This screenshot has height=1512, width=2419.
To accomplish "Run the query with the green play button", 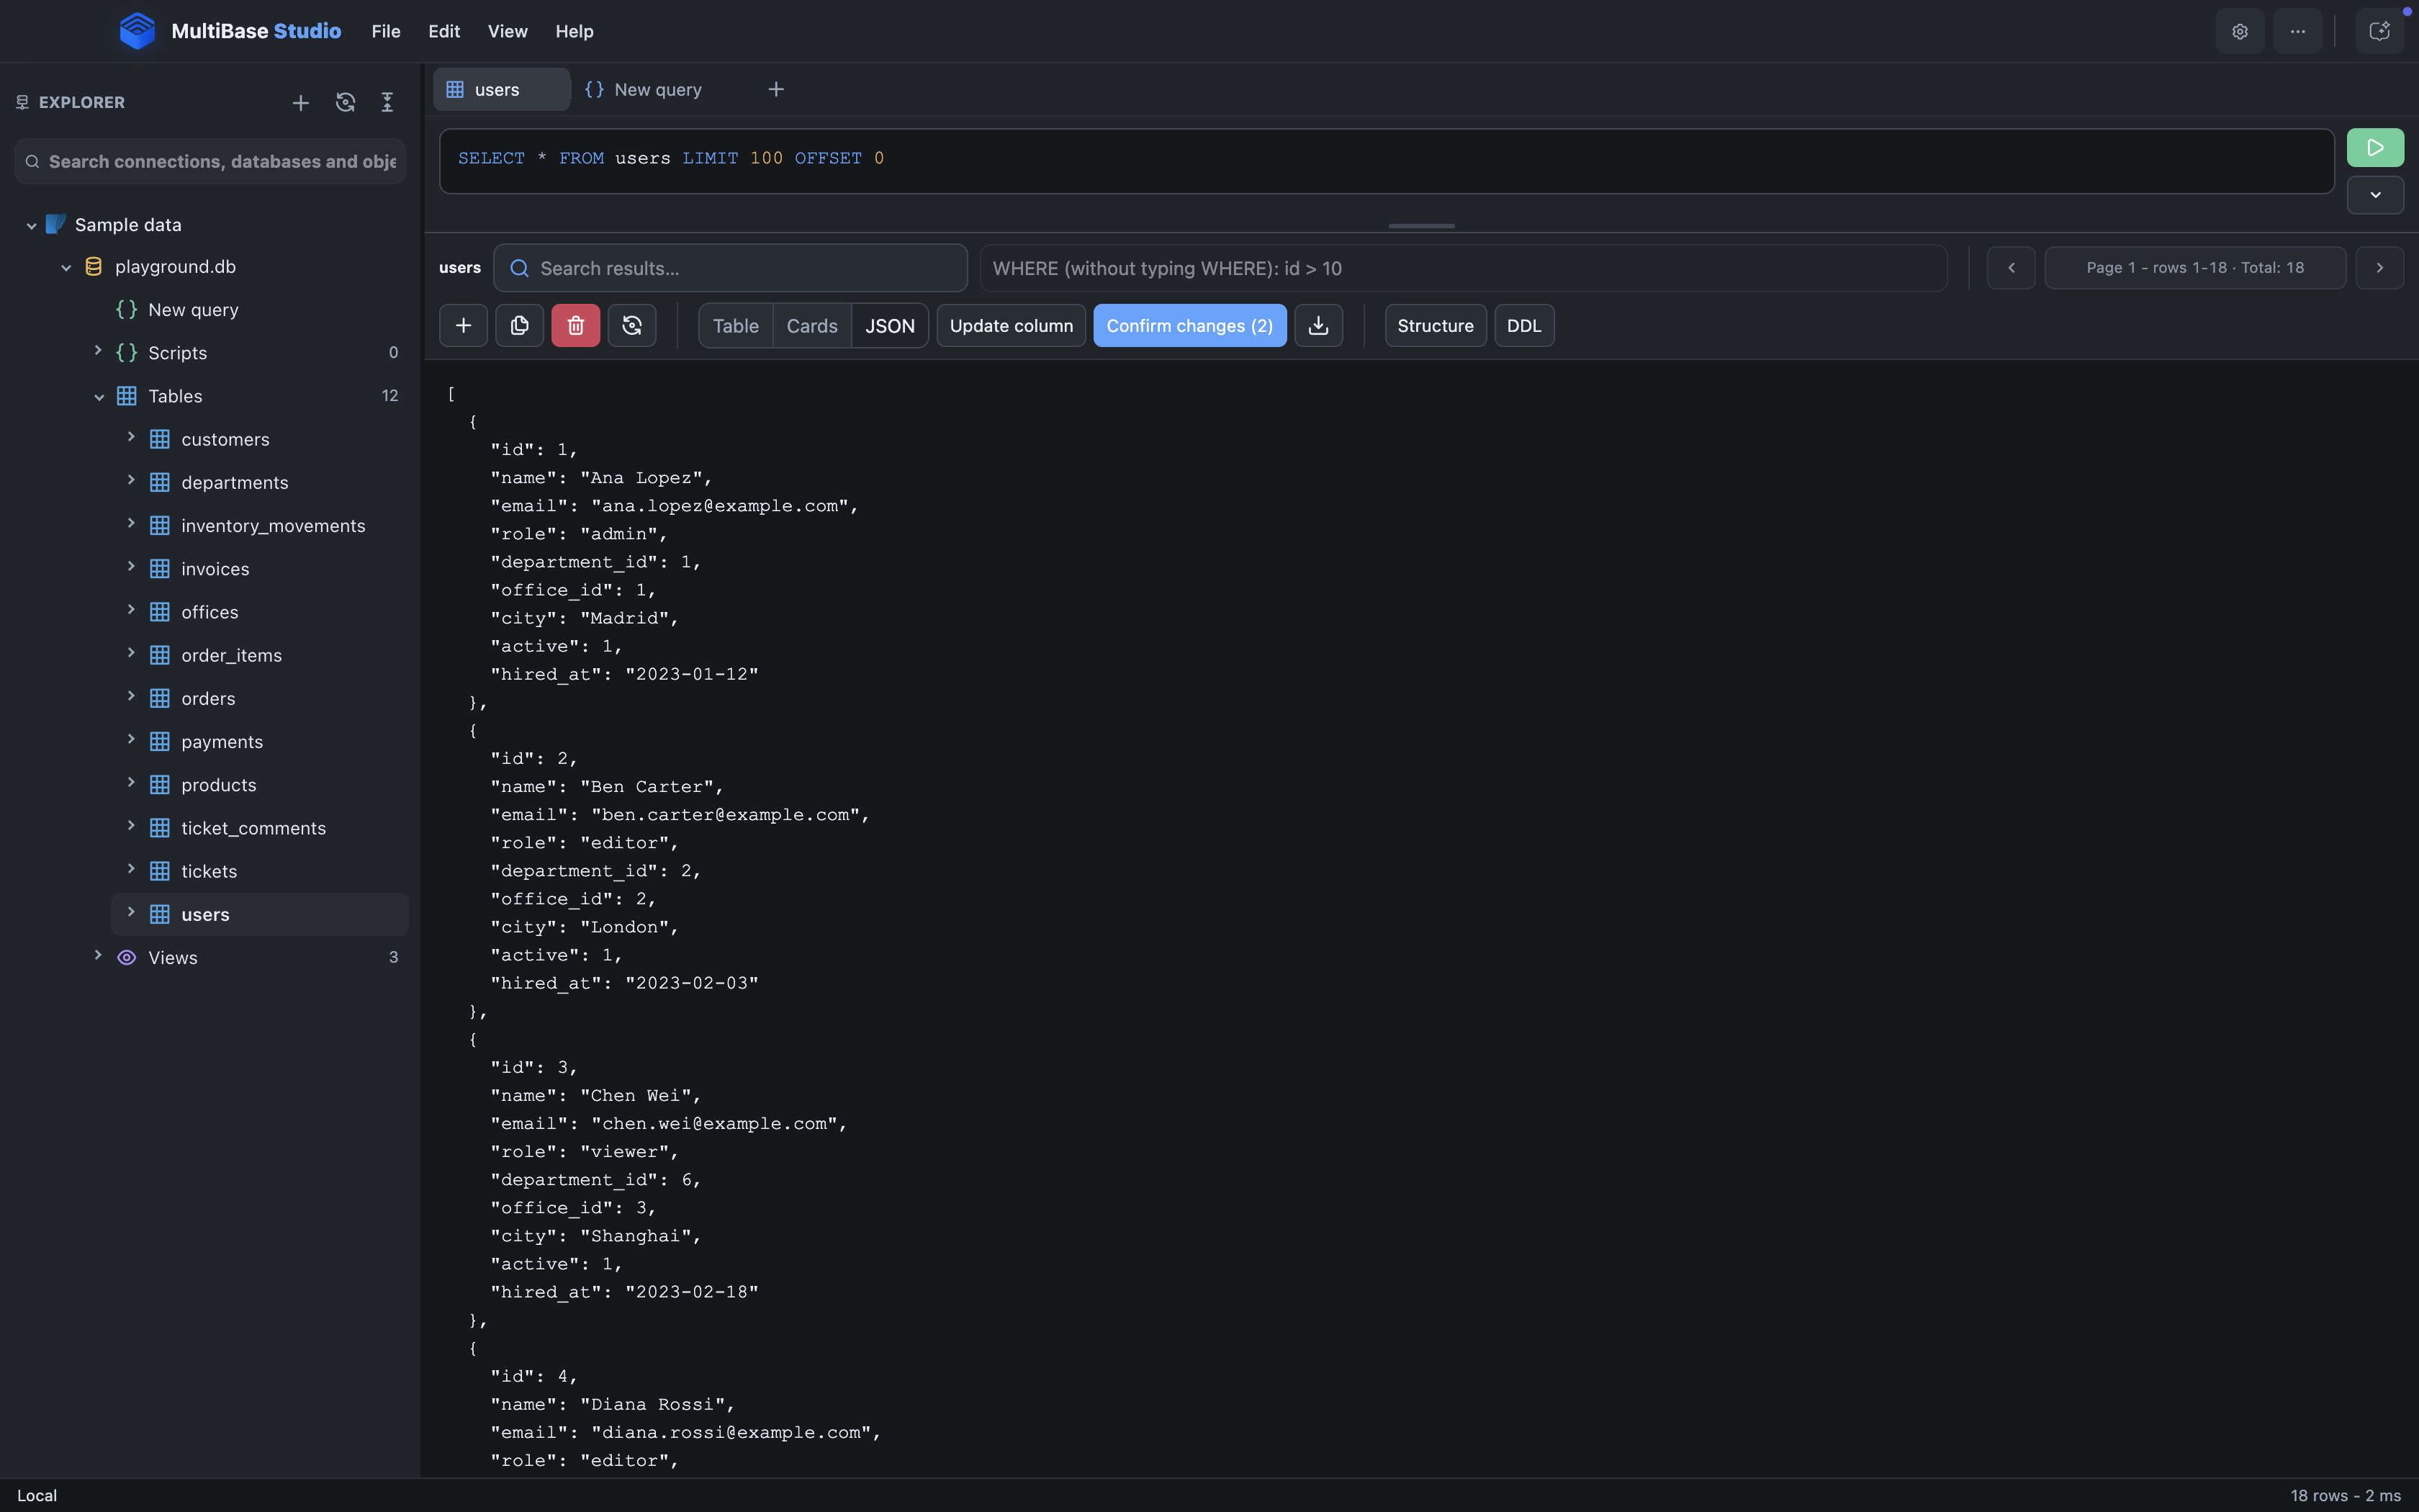I will pyautogui.click(x=2375, y=147).
